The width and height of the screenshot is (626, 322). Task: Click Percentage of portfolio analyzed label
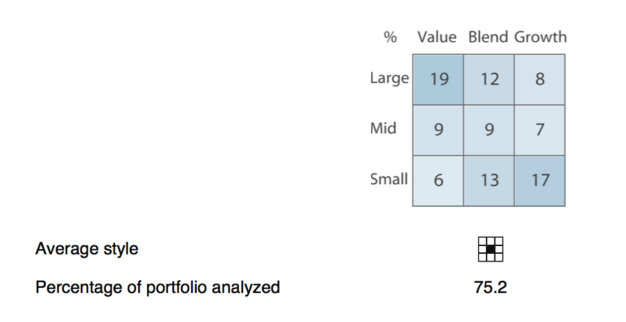pos(157,287)
